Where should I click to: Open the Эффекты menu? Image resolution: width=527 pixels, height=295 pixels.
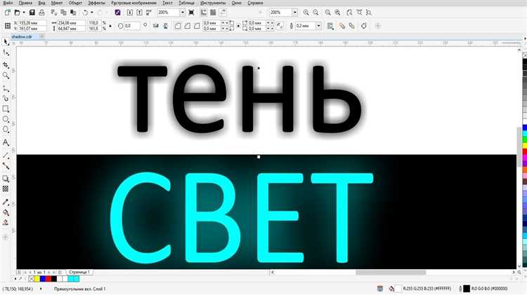96,3
